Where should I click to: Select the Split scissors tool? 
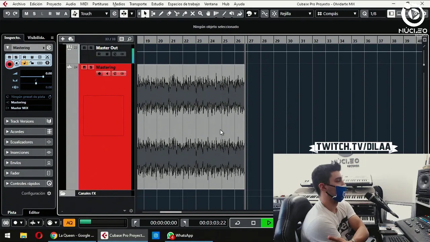(177, 13)
